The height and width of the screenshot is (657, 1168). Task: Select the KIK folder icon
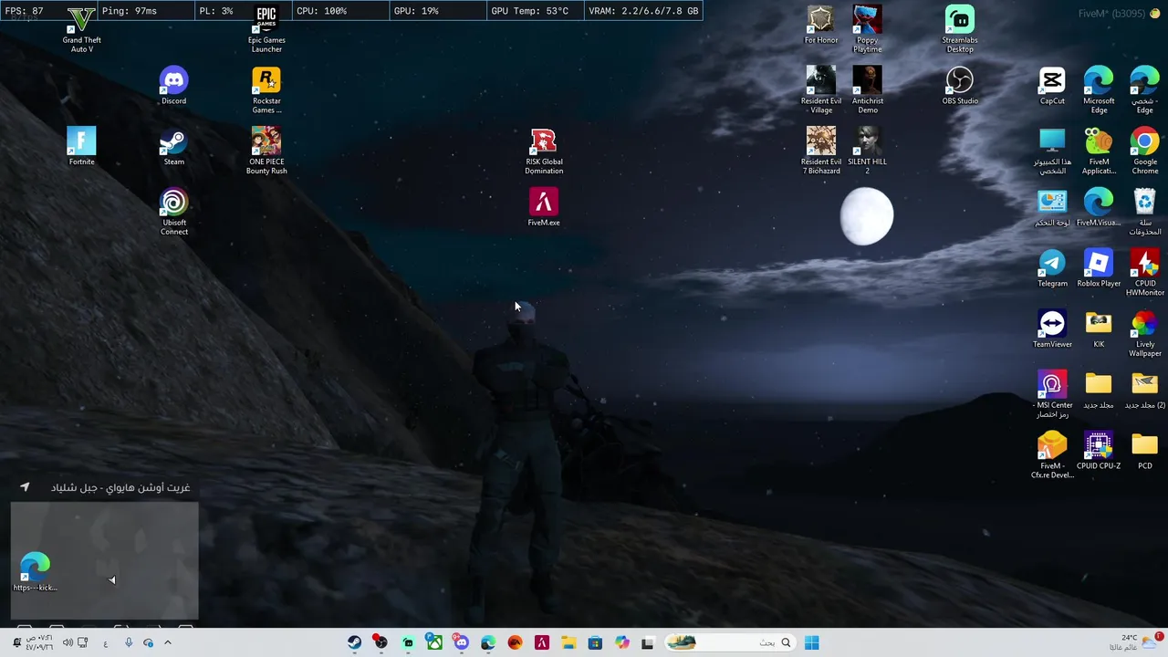click(x=1099, y=329)
